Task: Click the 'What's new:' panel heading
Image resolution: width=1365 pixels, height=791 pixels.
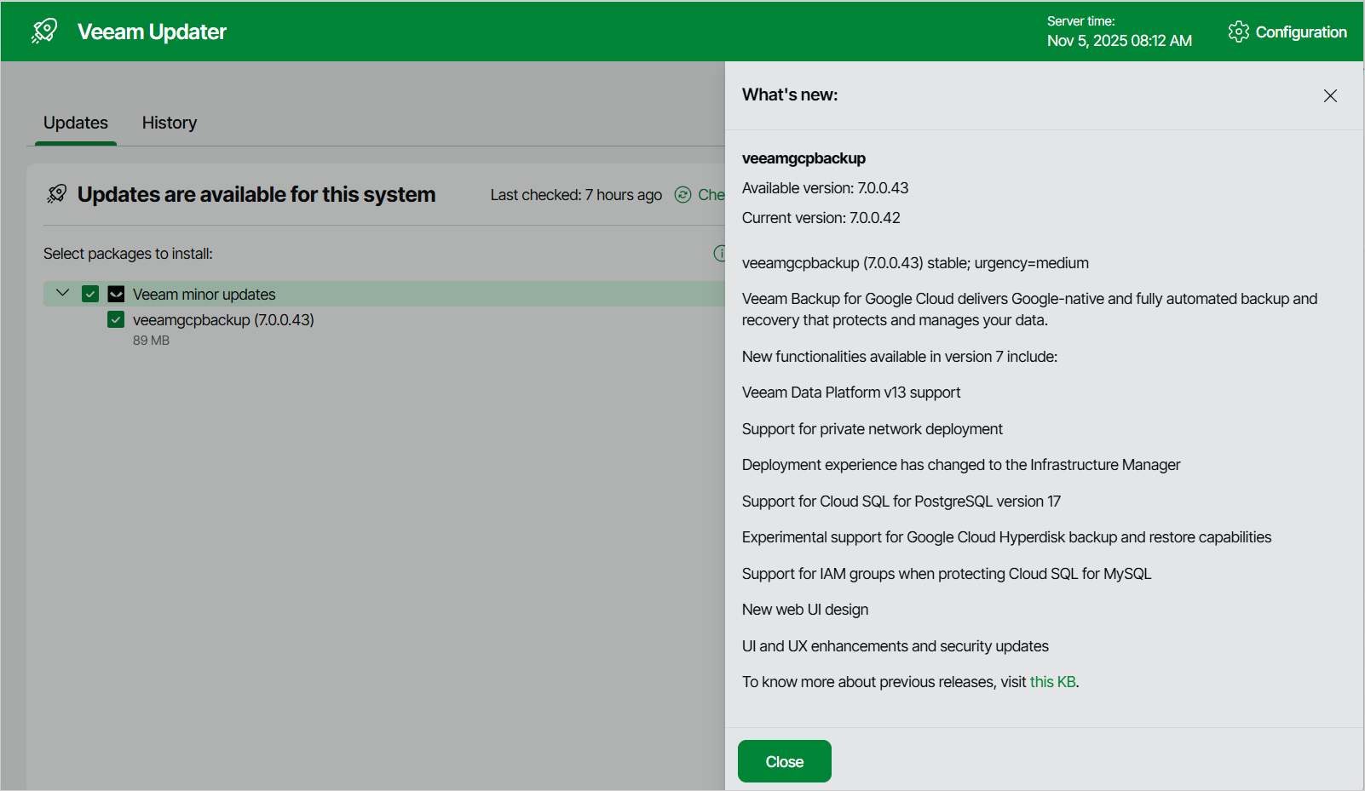Action: click(x=790, y=95)
